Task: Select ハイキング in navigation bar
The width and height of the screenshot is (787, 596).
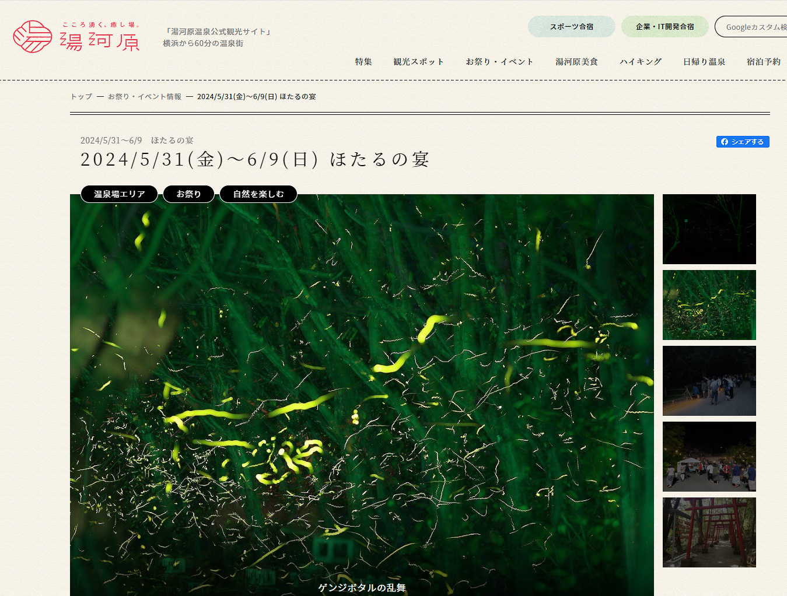Action: 641,62
